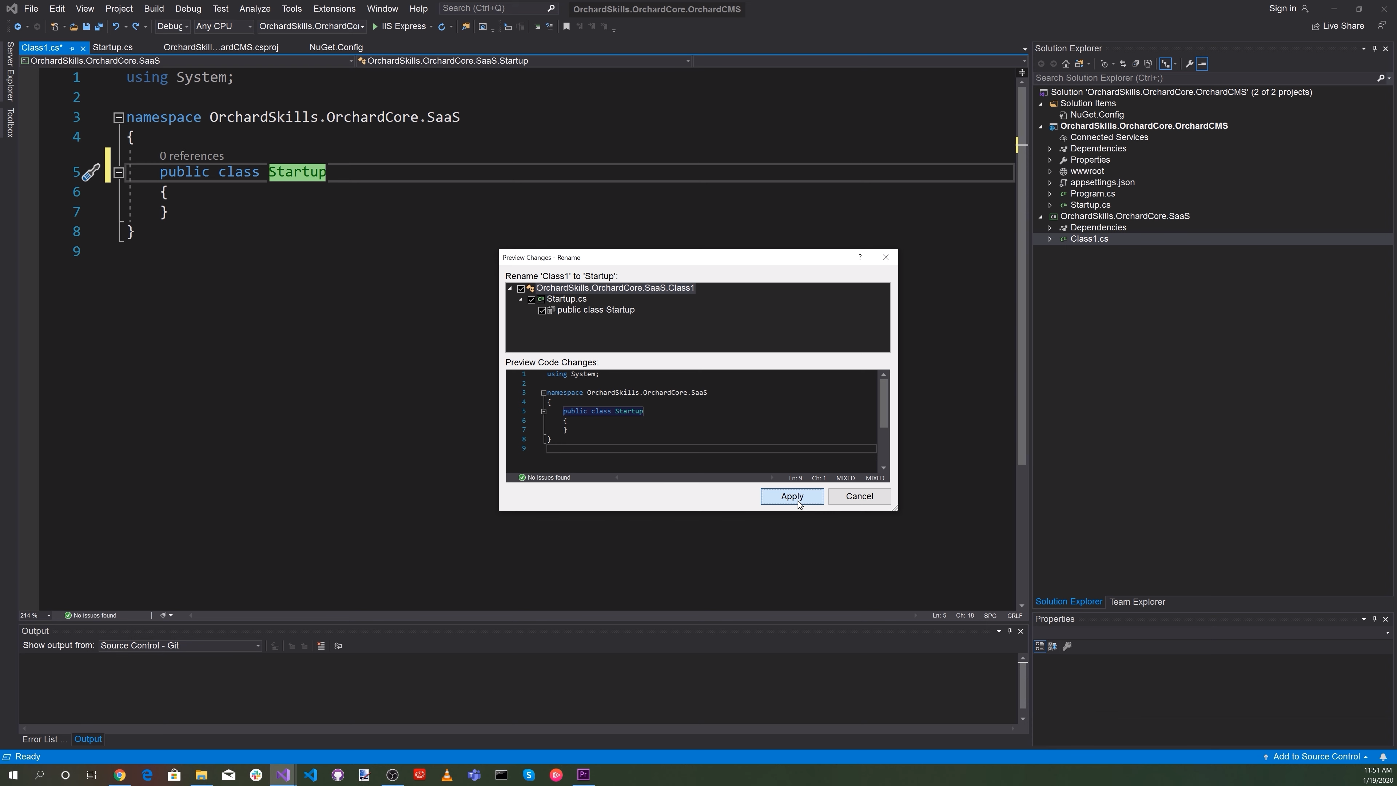Uncheck the Startup.cs checkbox in rename preview
Screen dimensions: 1397x786
(532, 299)
